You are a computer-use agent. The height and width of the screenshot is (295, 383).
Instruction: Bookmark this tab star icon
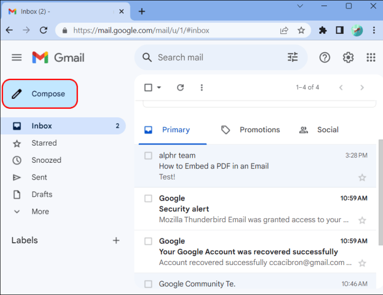pyautogui.click(x=301, y=31)
